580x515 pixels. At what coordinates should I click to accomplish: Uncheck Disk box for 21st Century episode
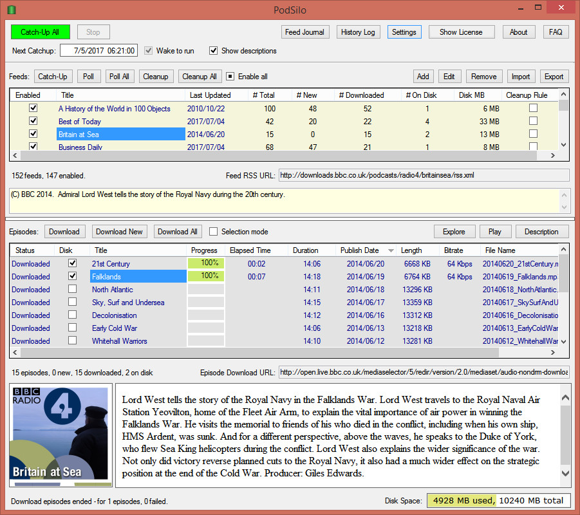73,263
